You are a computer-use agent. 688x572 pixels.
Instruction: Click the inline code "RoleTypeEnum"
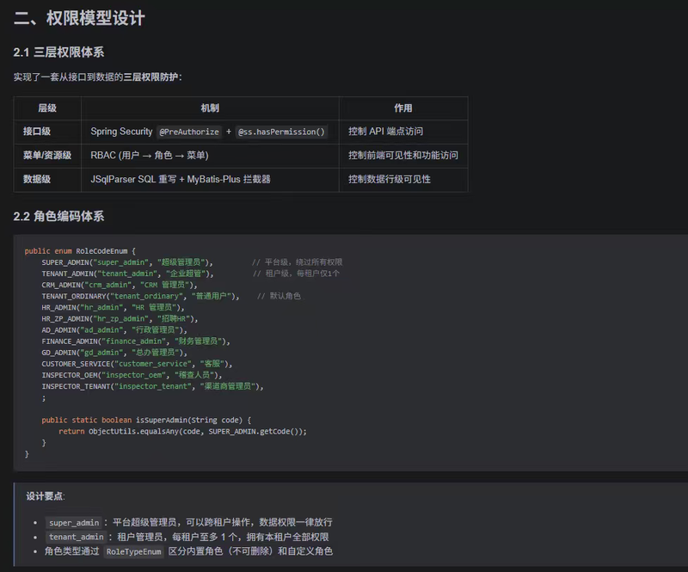coord(134,552)
